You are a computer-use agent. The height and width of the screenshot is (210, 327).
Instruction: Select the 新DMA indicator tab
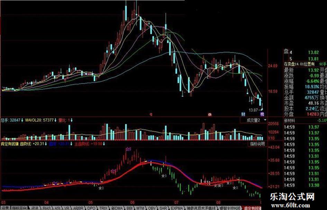point(117,208)
